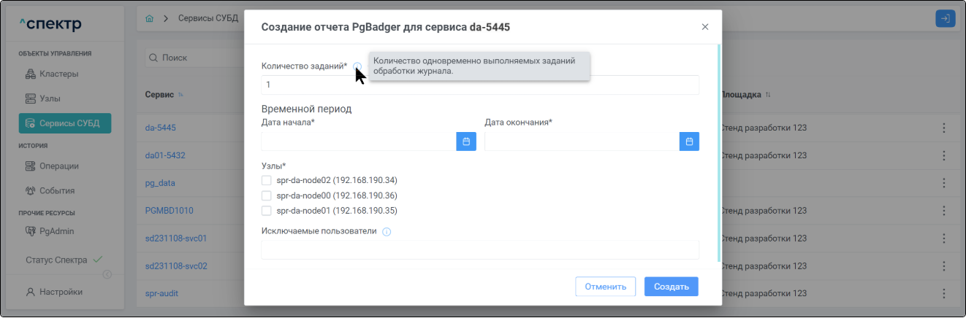This screenshot has width=966, height=318.
Task: Check node spr-da-node00 (192.168.190.36)
Action: (x=267, y=195)
